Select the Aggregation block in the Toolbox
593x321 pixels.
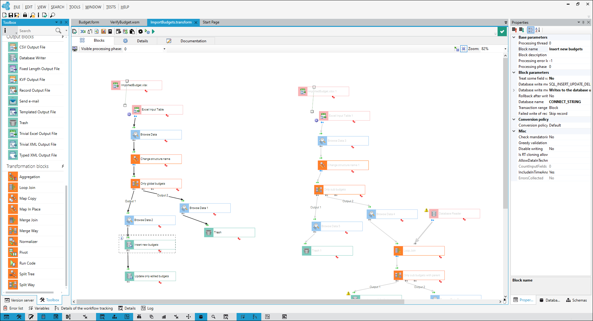point(30,177)
